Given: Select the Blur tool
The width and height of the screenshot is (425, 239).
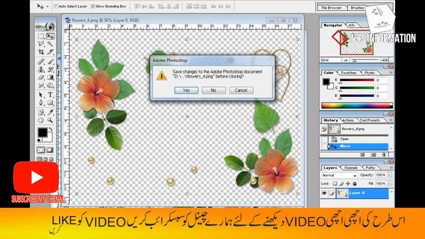Looking at the screenshot, I should [x=41, y=85].
